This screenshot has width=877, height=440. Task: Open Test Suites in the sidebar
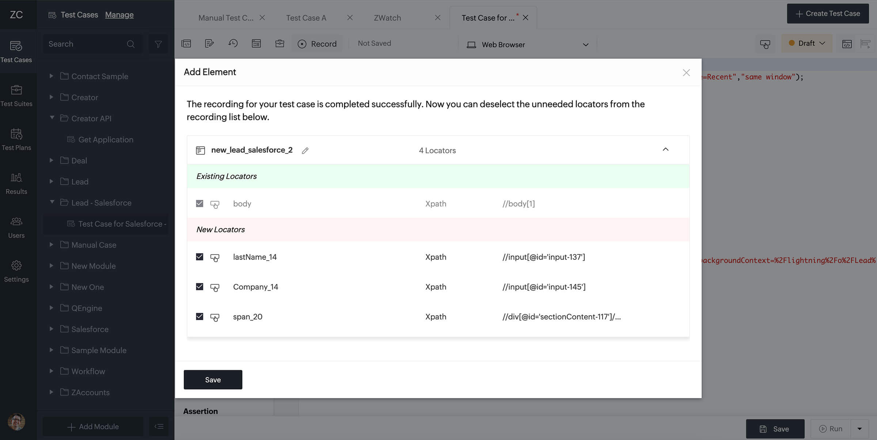(x=16, y=95)
